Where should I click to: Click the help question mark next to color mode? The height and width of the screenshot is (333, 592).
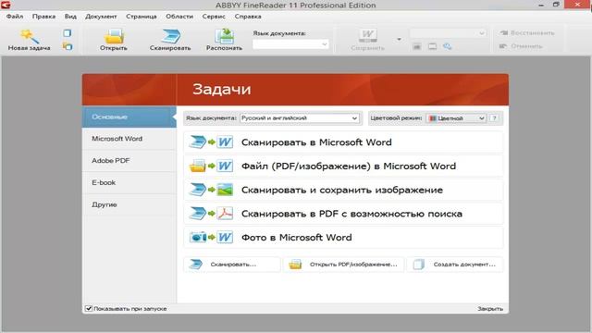(x=494, y=118)
